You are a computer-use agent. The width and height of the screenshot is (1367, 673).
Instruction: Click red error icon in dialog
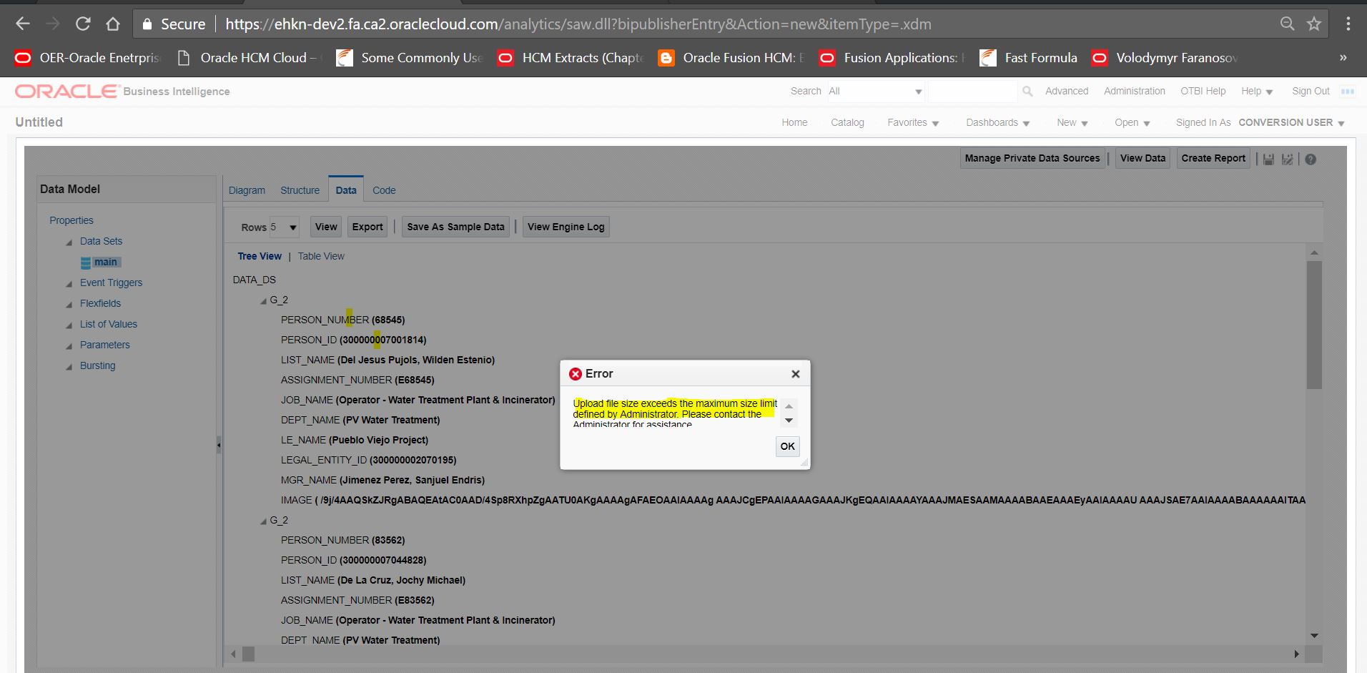point(575,374)
